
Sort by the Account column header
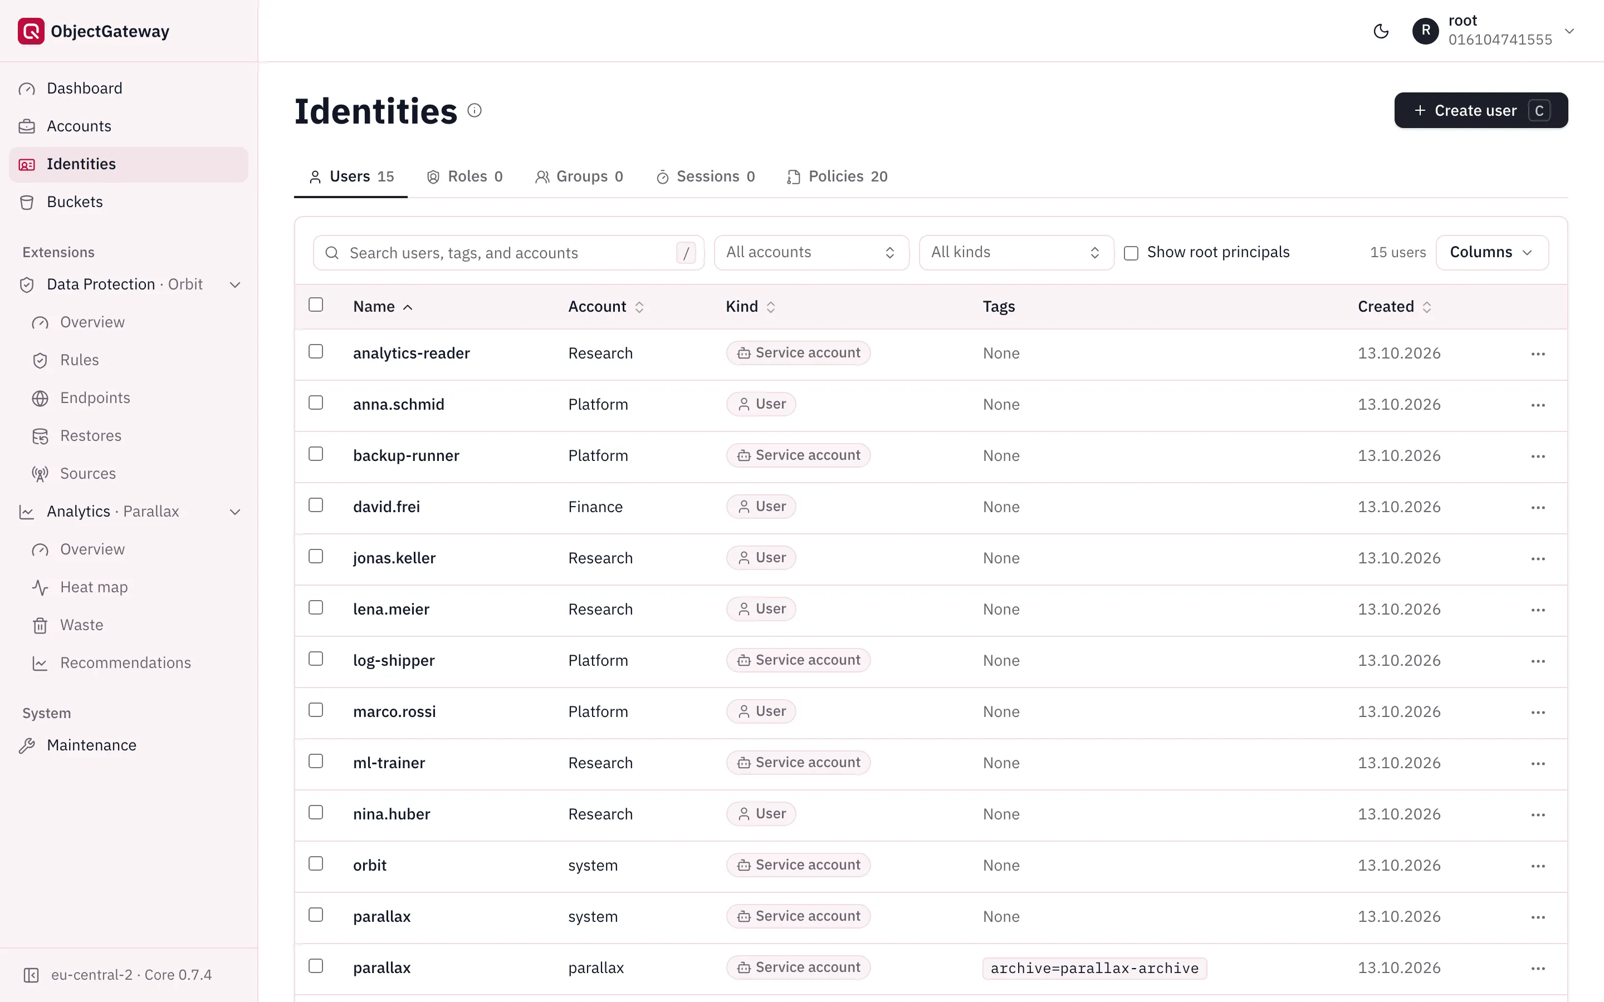606,307
